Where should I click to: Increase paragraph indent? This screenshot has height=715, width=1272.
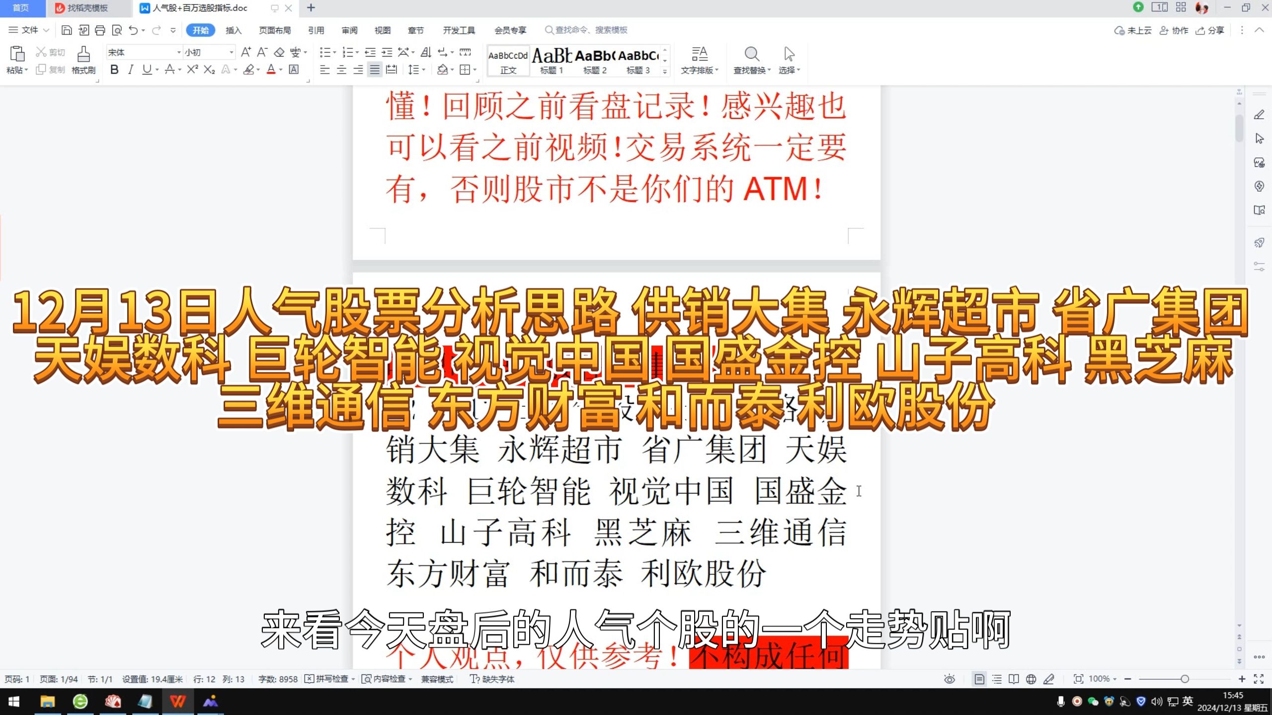click(387, 52)
